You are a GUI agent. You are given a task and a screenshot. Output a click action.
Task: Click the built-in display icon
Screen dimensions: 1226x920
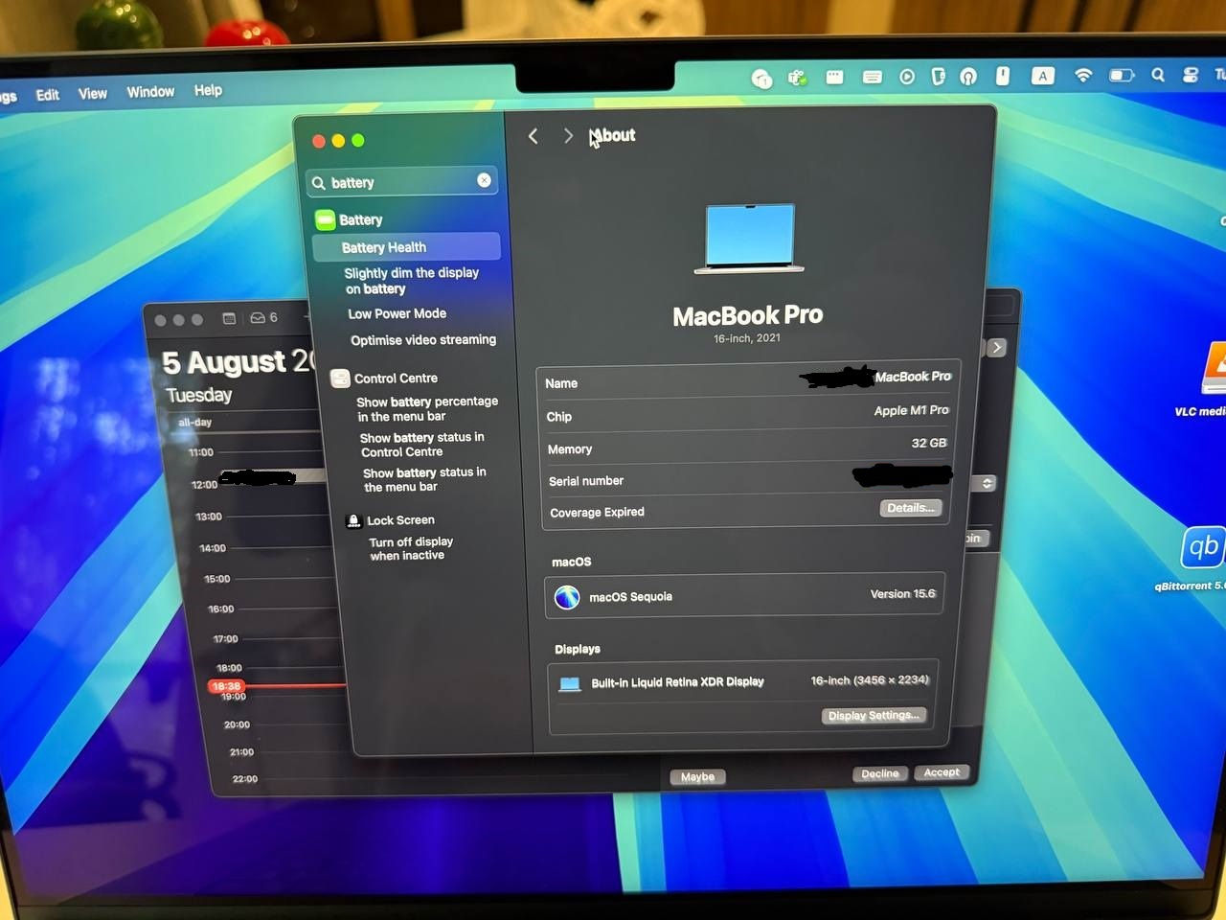pyautogui.click(x=570, y=684)
